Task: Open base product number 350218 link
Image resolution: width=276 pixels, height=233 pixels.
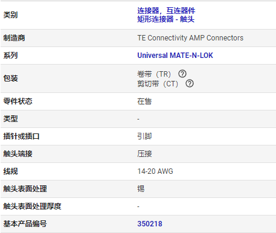Action: (150, 224)
